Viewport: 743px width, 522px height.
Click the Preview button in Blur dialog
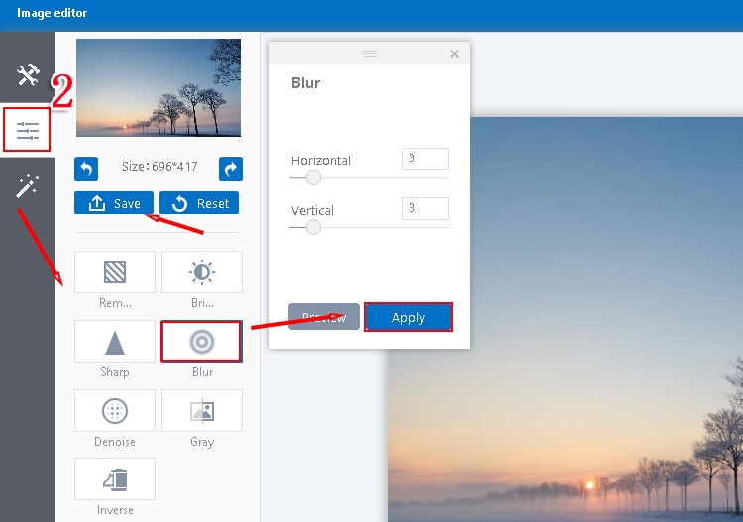[324, 316]
